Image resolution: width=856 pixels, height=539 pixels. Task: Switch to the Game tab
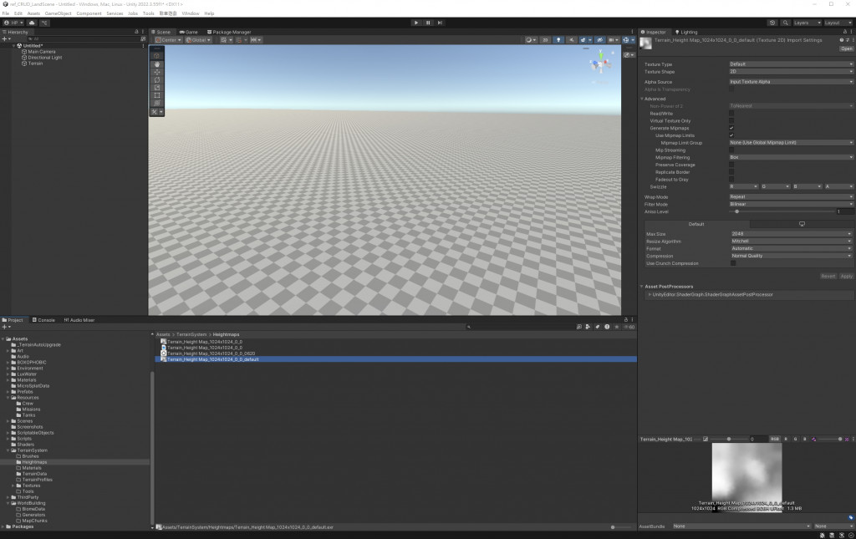tap(188, 32)
